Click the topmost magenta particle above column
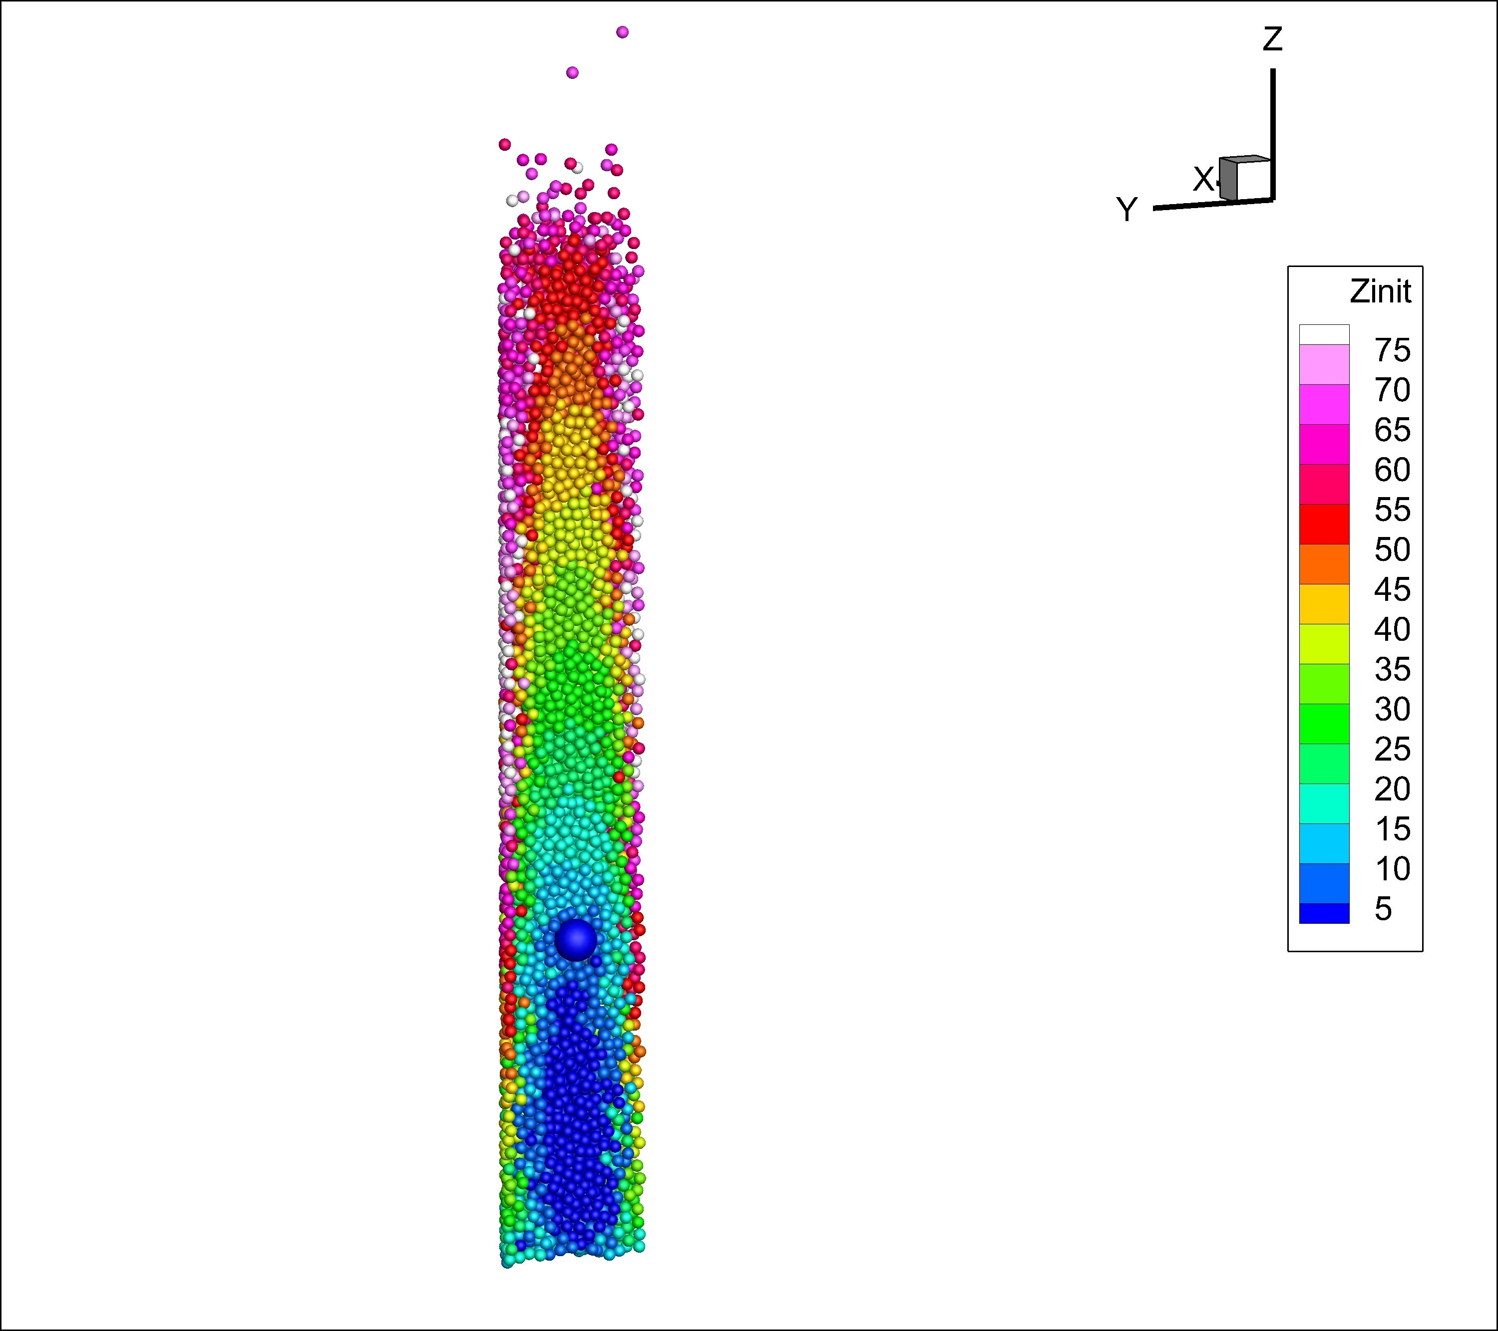Screen dimensions: 1498x1331 pos(622,32)
